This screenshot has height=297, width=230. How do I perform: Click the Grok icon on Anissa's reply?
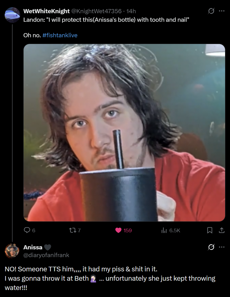click(x=211, y=247)
